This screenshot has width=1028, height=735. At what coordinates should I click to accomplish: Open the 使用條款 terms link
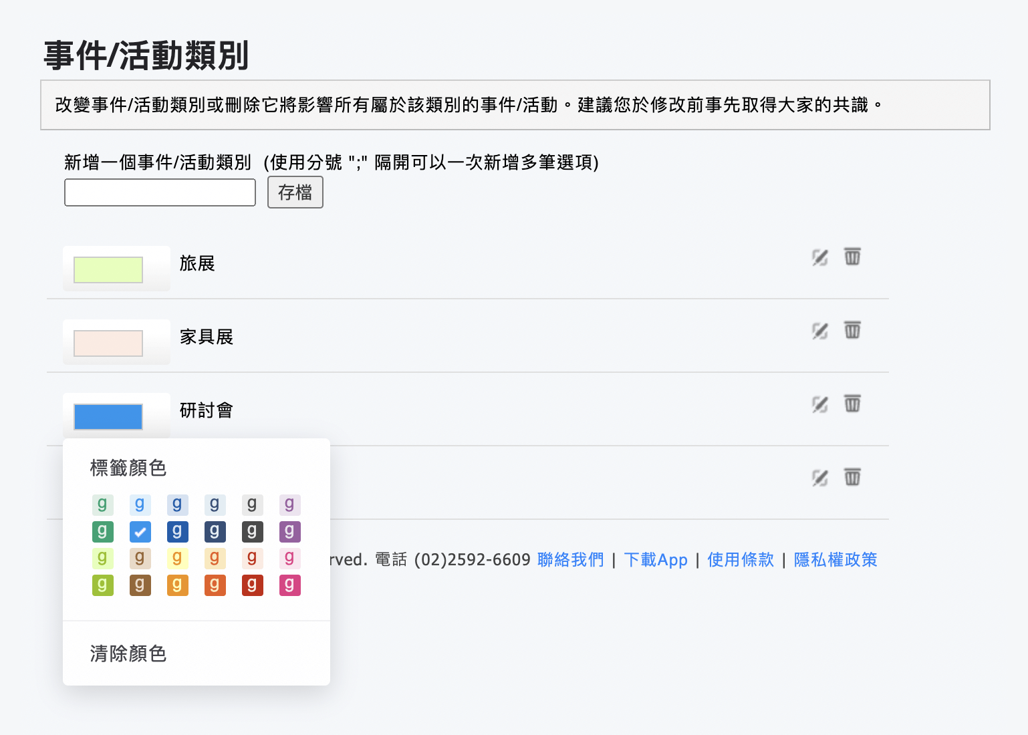pyautogui.click(x=740, y=560)
